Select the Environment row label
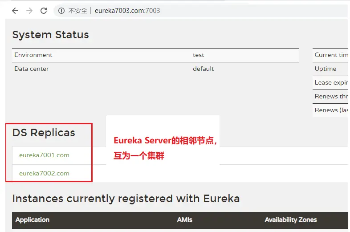This screenshot has width=350, height=232. tap(33, 55)
